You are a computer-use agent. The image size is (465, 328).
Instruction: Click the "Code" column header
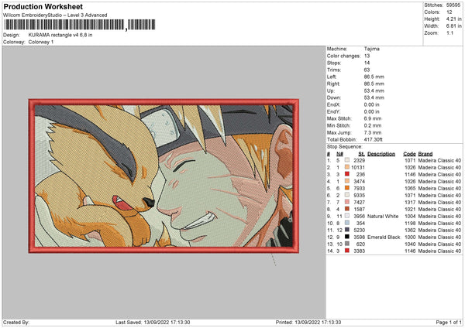[x=409, y=154]
